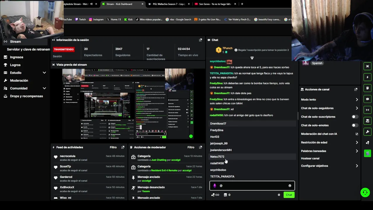Open a new browser tab
The height and width of the screenshot is (210, 373).
[x=242, y=4]
